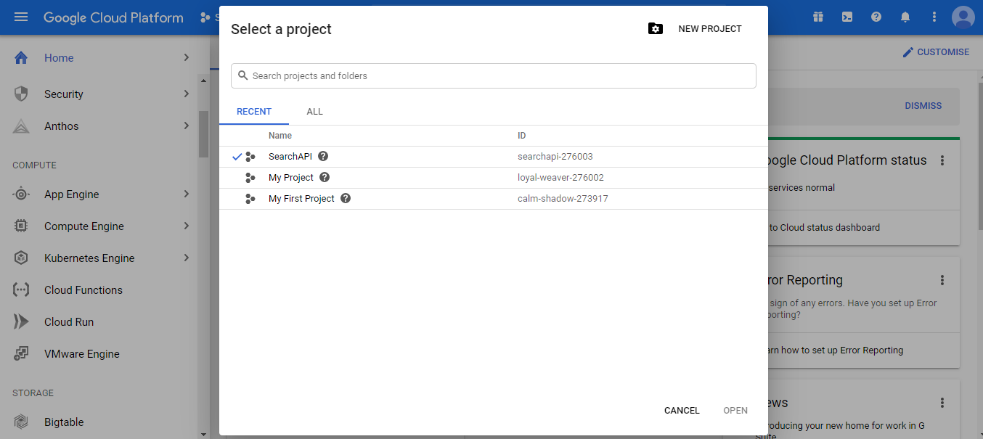Click the project ID searchapi-276003

[x=555, y=157]
